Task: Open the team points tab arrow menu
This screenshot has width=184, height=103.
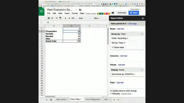Action: 68,100
